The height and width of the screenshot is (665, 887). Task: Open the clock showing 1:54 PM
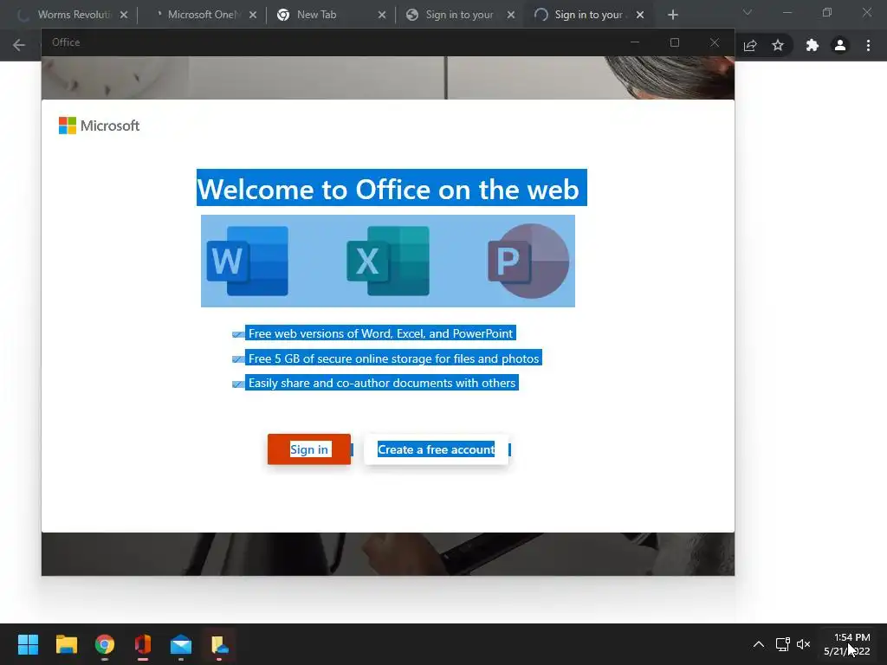pyautogui.click(x=847, y=644)
